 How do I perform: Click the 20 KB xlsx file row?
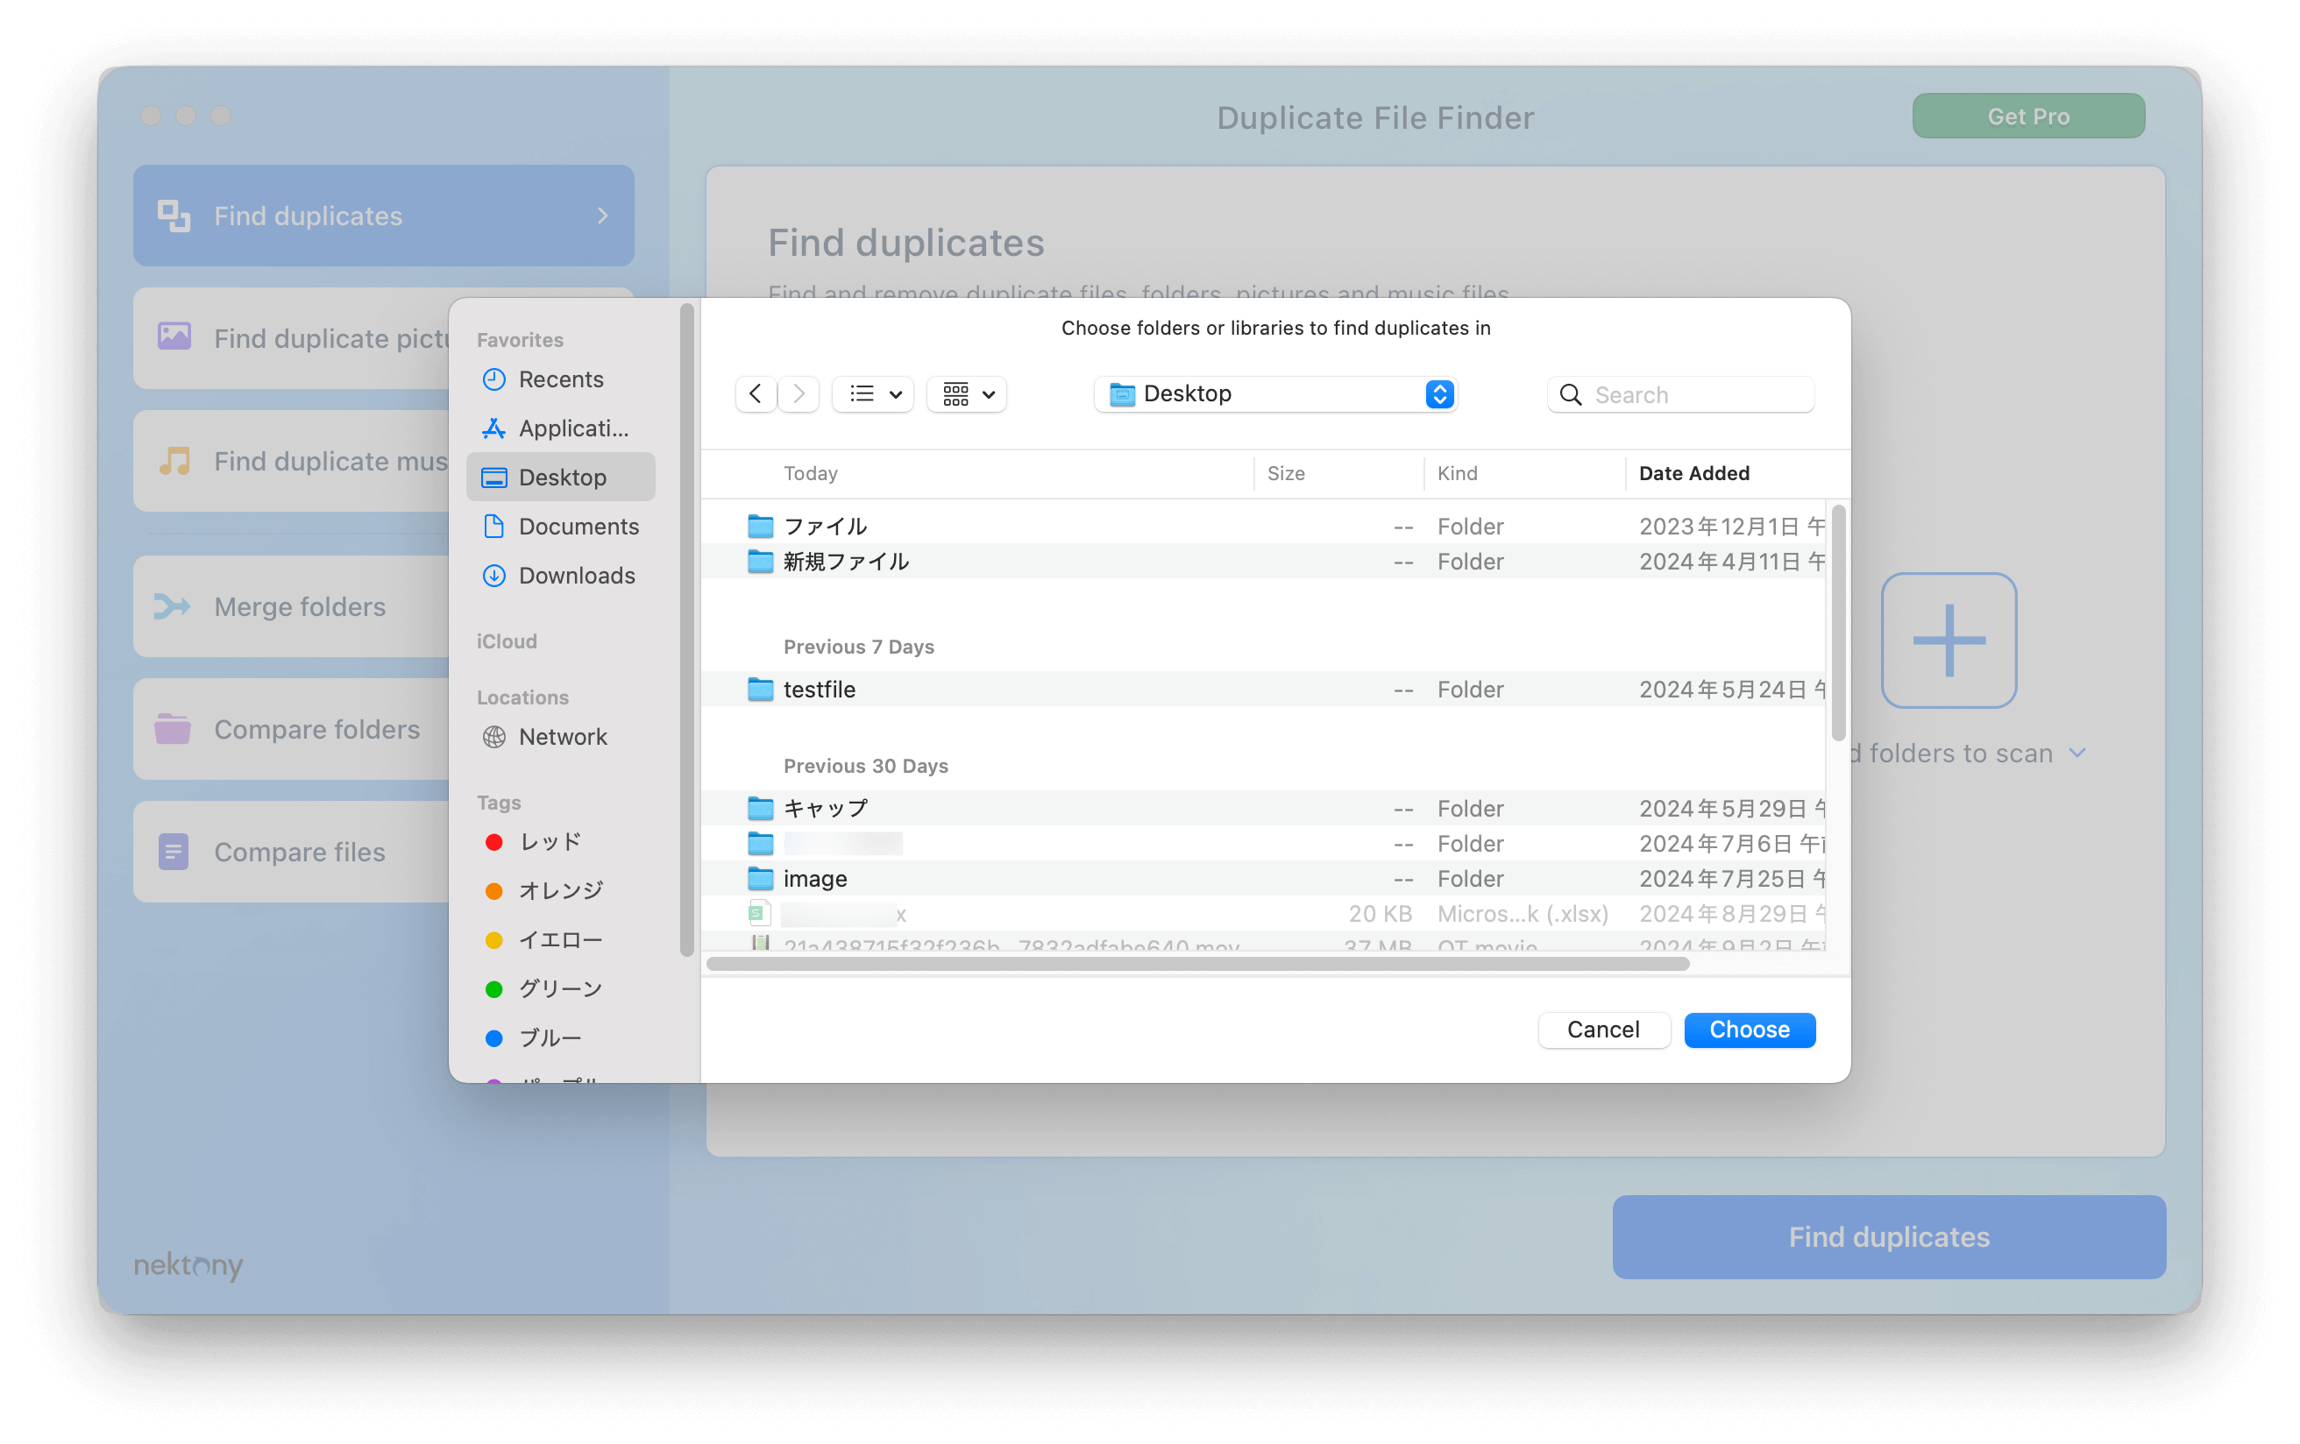pos(1264,914)
